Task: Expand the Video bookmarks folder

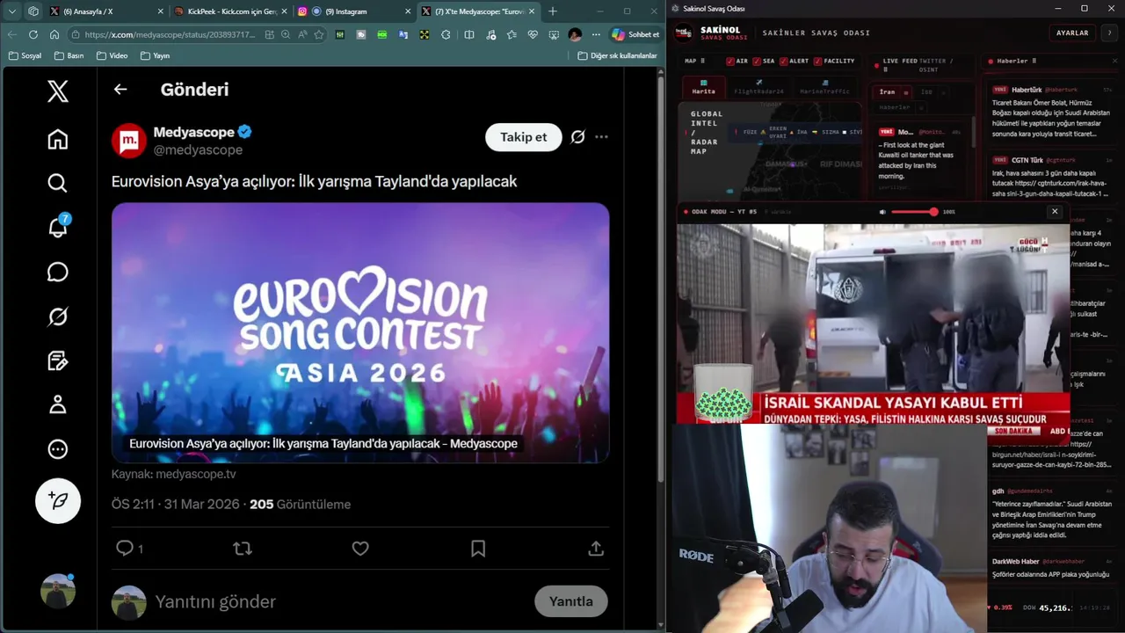Action: (x=112, y=55)
